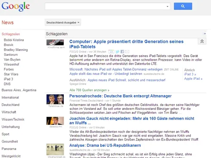Click 'Spiegel Online' source label
211x158 pixels.
click(78, 84)
